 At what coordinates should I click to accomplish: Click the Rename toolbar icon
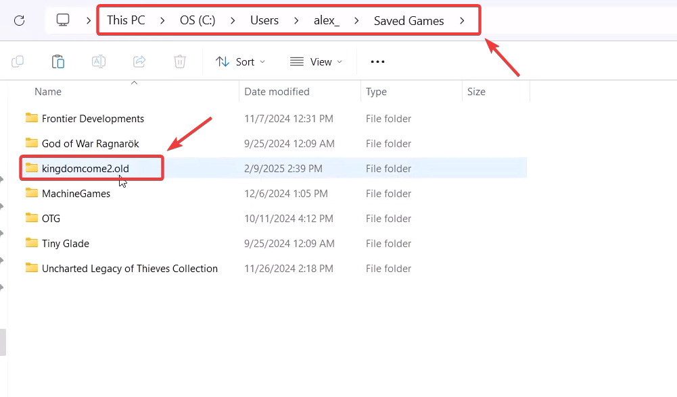pyautogui.click(x=99, y=61)
